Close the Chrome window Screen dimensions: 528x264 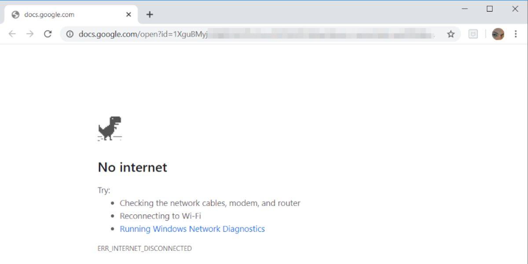pos(515,9)
